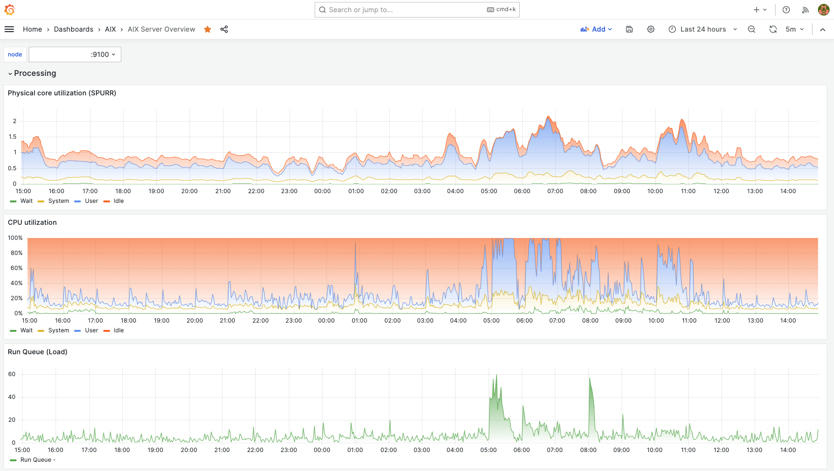Save the dashboard using the save icon
The image size is (834, 471).
pos(629,29)
